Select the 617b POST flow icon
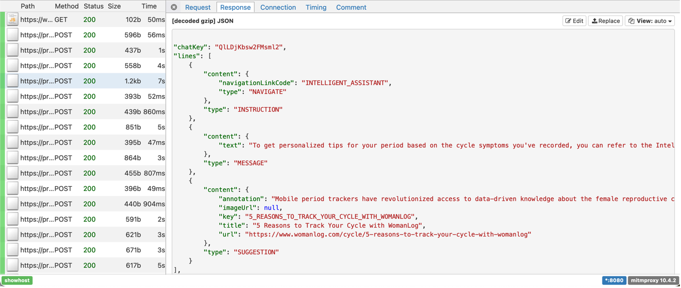681x288 pixels. (13, 265)
